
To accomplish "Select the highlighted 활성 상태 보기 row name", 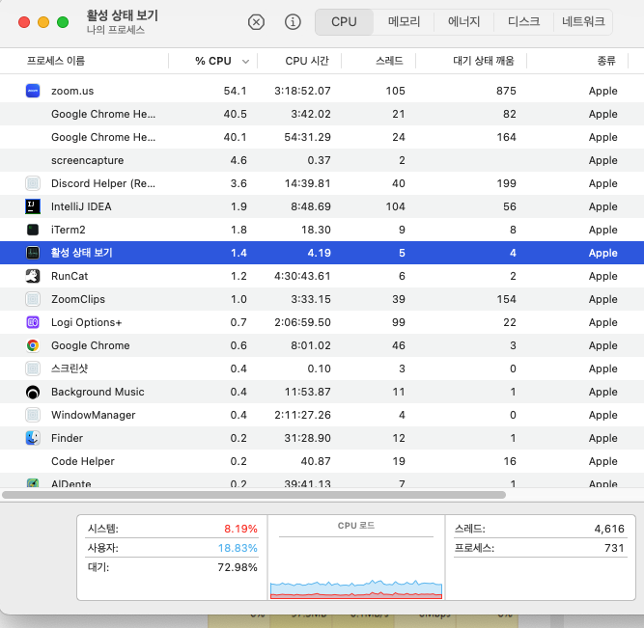I will (x=82, y=253).
